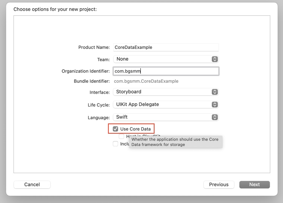Image resolution: width=283 pixels, height=203 pixels.
Task: Go back with the Previous button
Action: (x=219, y=184)
